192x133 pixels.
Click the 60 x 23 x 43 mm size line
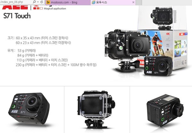pyautogui.click(x=43, y=43)
